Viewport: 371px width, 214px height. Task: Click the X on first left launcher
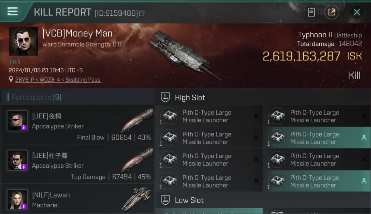click(x=256, y=116)
